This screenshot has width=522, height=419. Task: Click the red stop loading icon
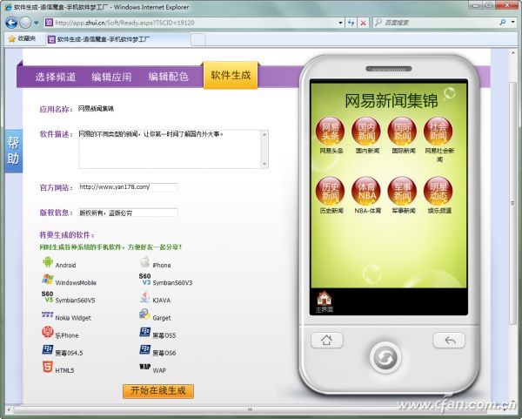pos(363,23)
